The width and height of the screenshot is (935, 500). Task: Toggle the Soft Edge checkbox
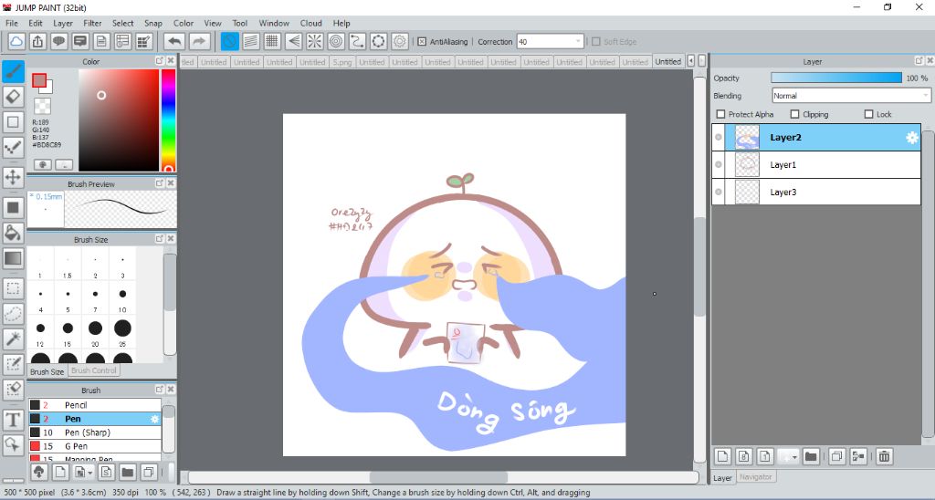[595, 42]
